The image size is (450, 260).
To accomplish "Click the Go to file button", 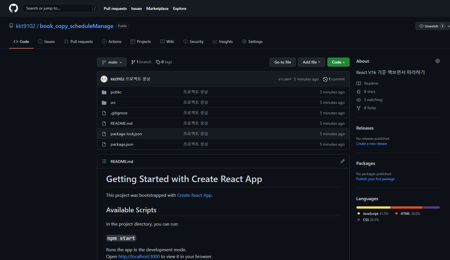I will (x=283, y=62).
